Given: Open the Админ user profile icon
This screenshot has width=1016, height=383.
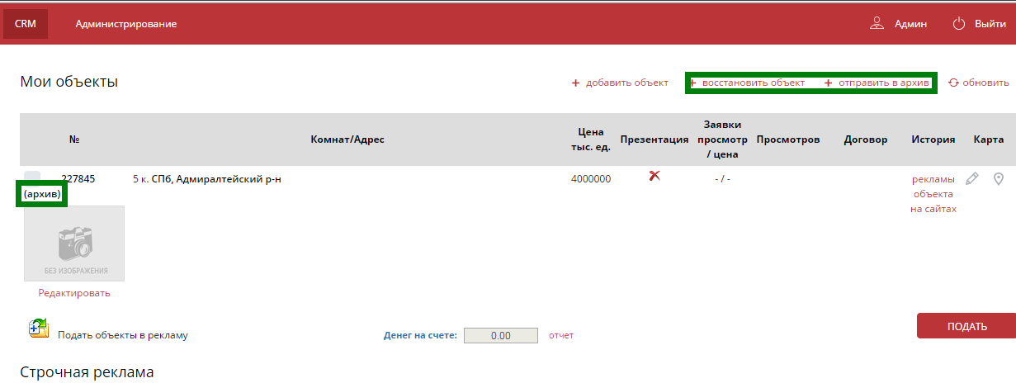Looking at the screenshot, I should point(877,24).
